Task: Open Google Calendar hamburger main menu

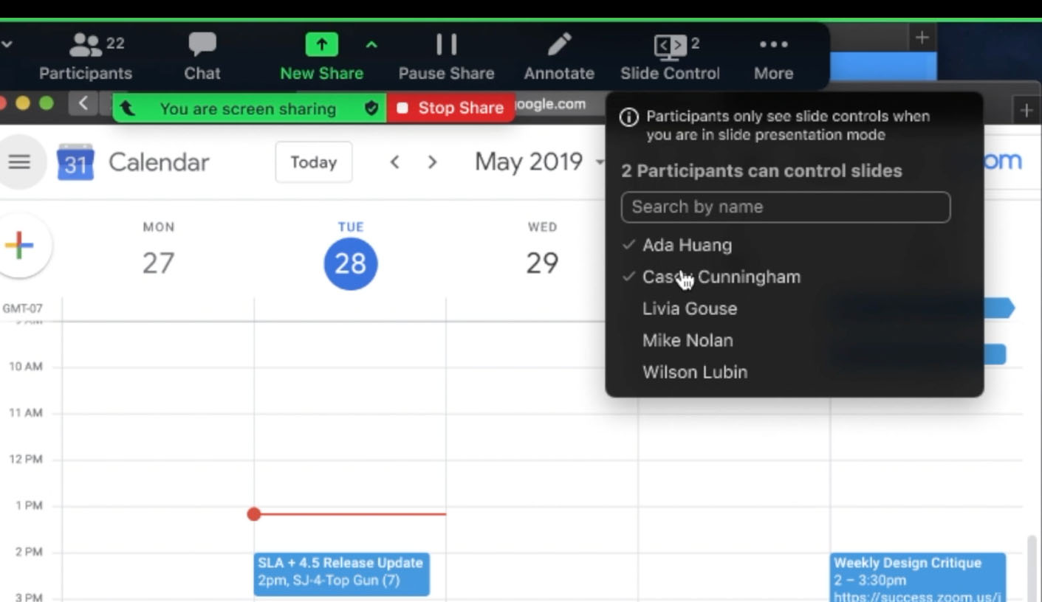Action: click(x=19, y=162)
